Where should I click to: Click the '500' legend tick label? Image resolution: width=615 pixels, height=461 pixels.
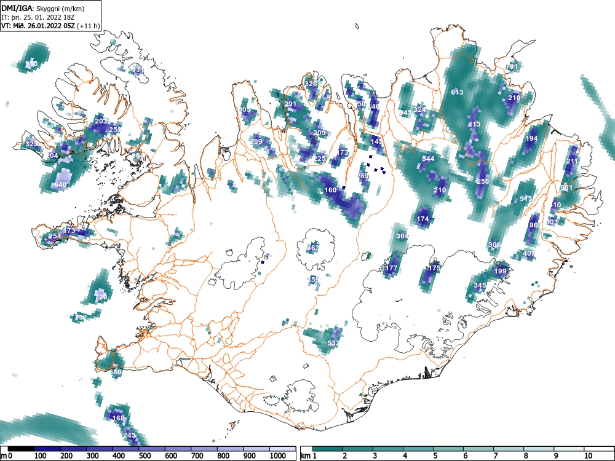(x=145, y=456)
